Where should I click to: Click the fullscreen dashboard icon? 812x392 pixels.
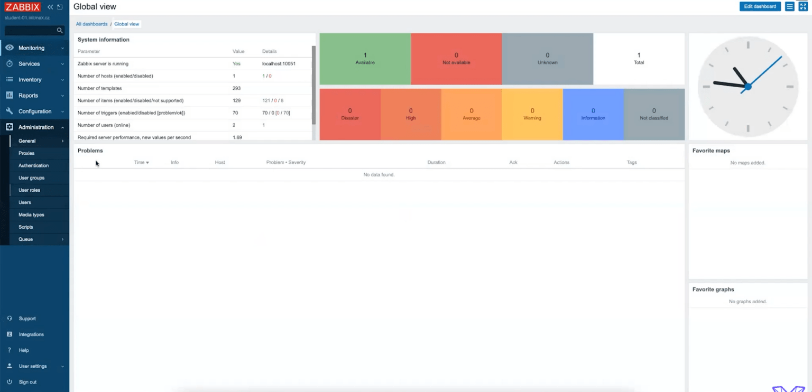click(804, 6)
